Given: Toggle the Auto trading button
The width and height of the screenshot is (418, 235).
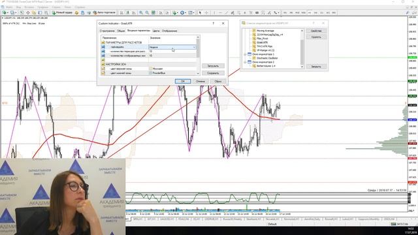Looking at the screenshot, I should (104, 12).
